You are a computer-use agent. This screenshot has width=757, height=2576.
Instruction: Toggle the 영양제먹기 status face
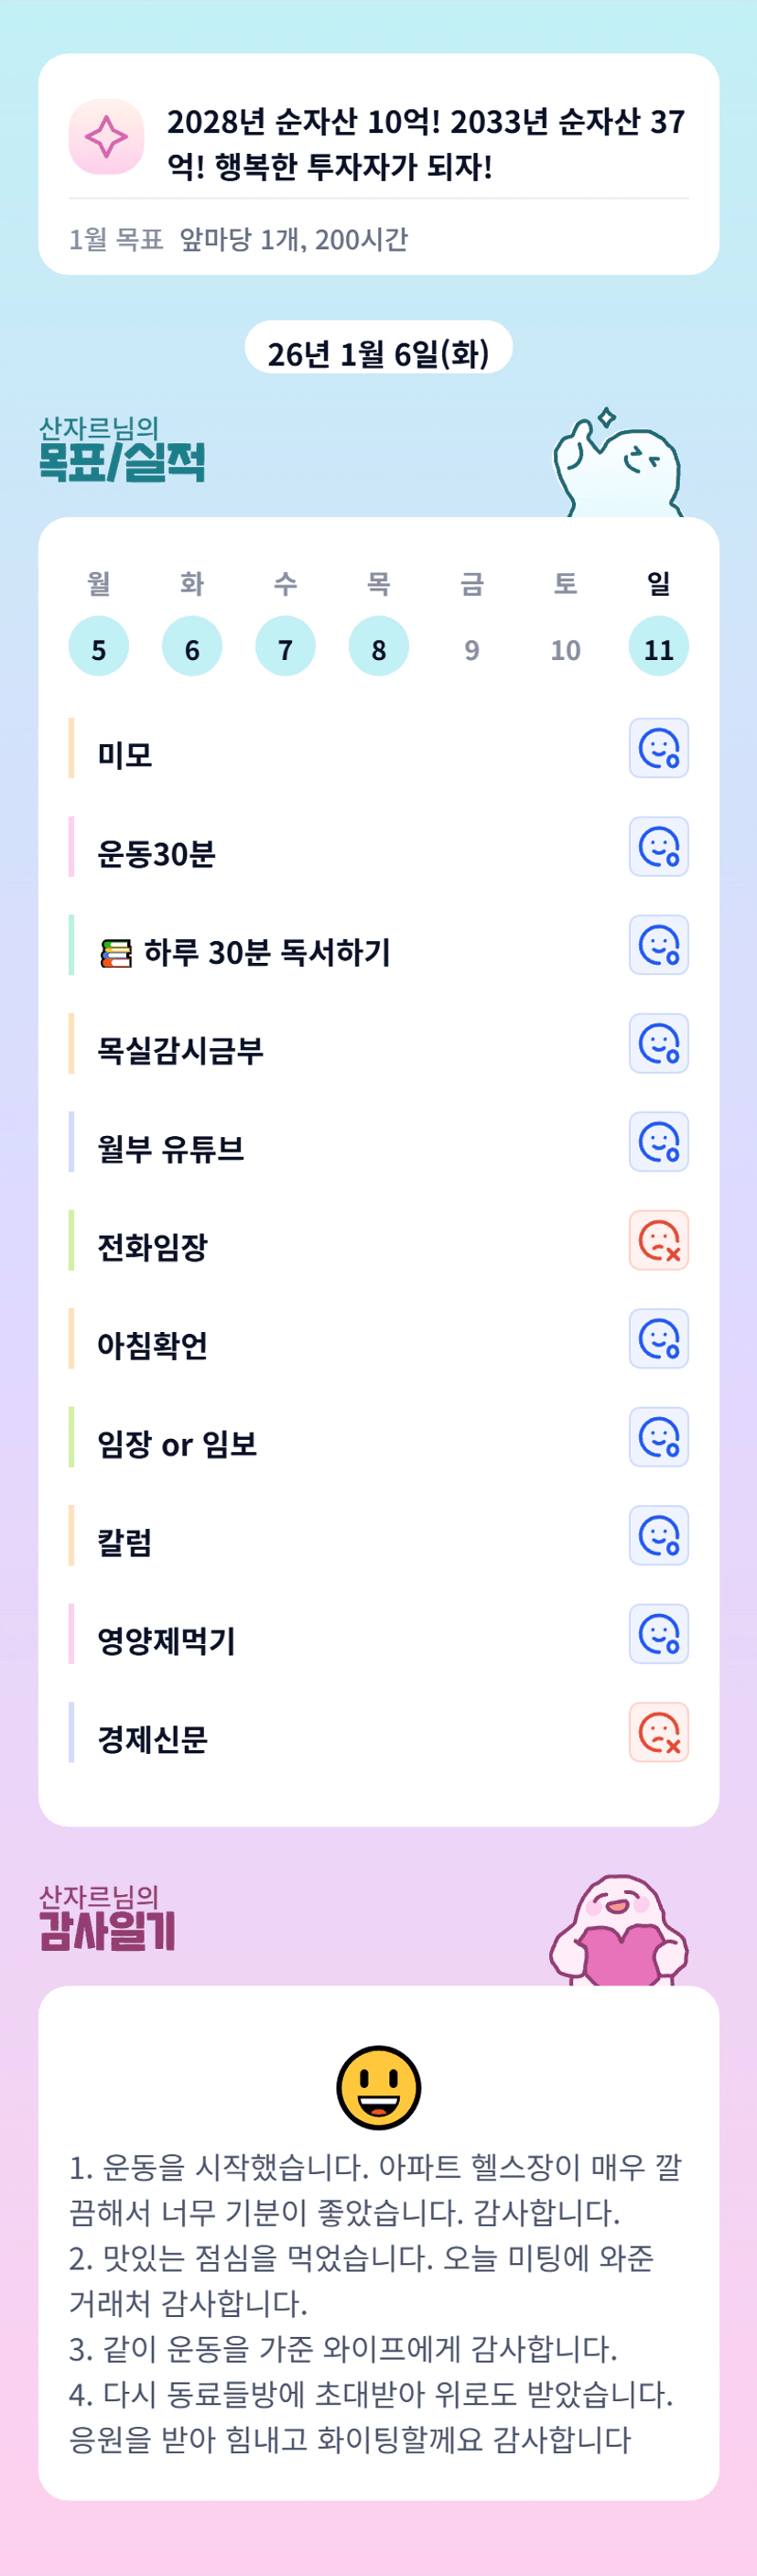658,1634
